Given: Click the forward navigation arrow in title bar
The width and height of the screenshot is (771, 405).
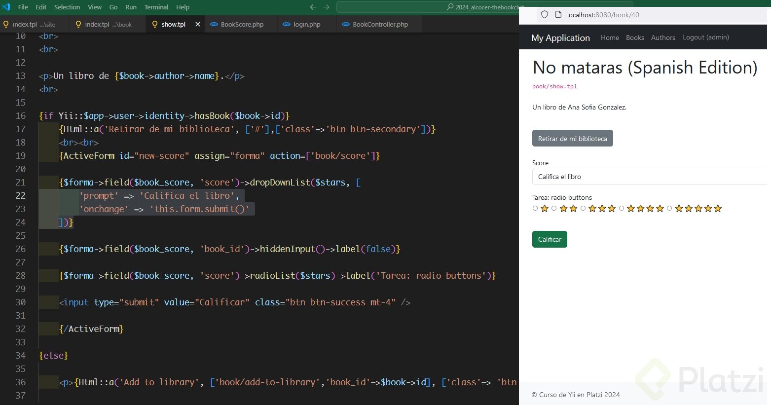Looking at the screenshot, I should (326, 7).
